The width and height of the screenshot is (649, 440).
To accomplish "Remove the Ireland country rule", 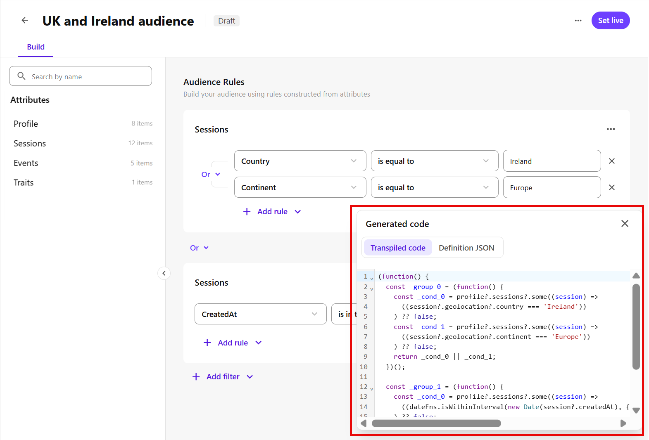I will pos(612,161).
